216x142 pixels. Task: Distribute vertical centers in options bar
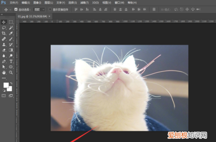click(121, 9)
